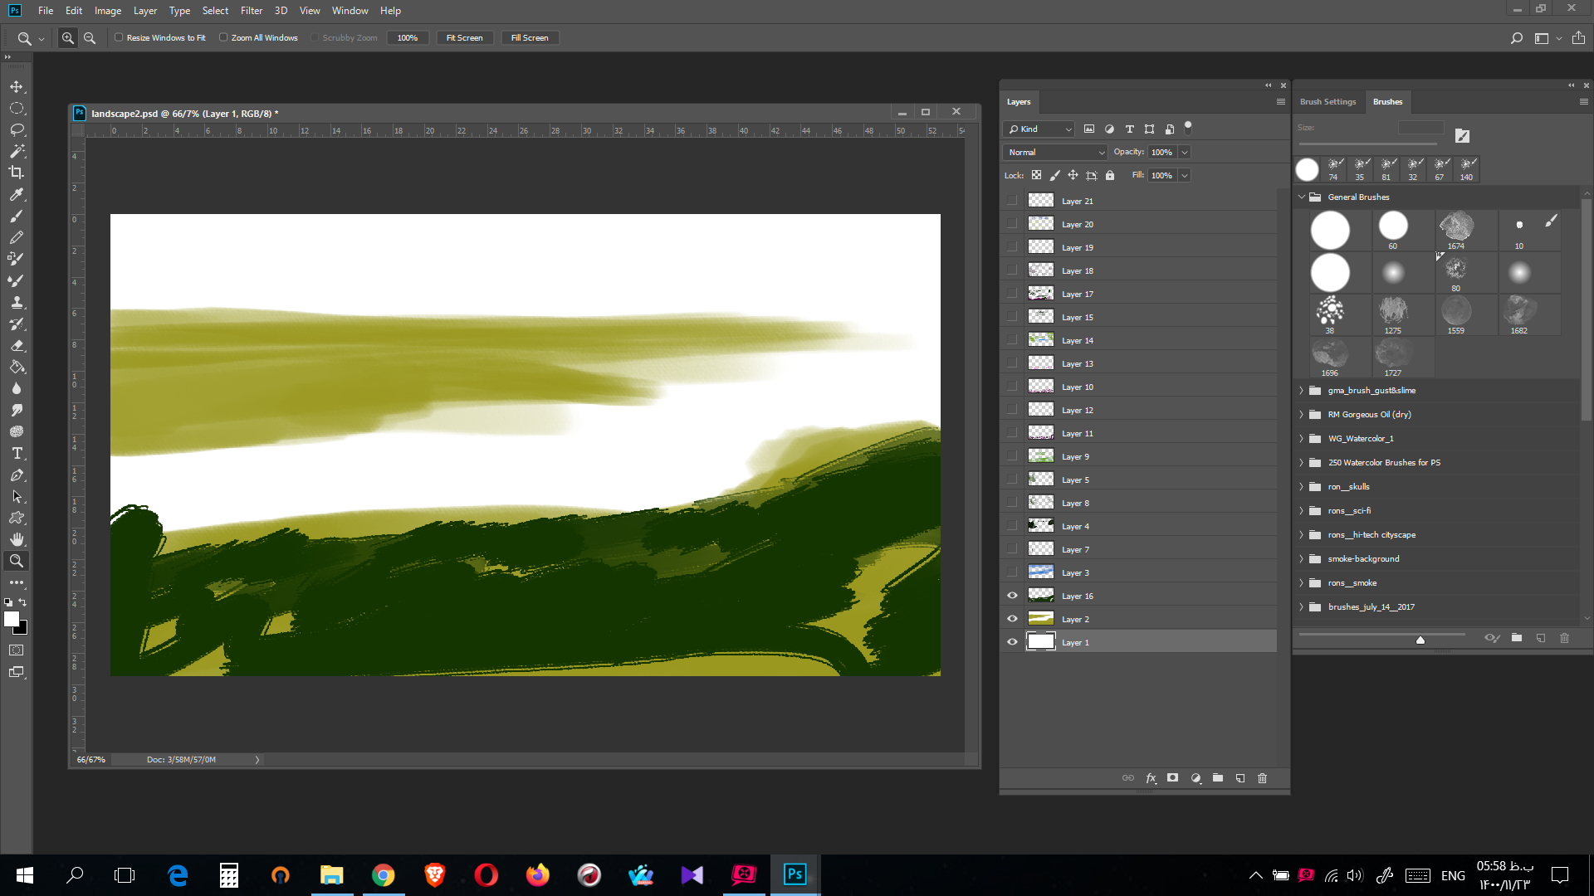Enable Resize Windows to Fit checkbox
Screen dimensions: 1594x896
click(x=119, y=37)
